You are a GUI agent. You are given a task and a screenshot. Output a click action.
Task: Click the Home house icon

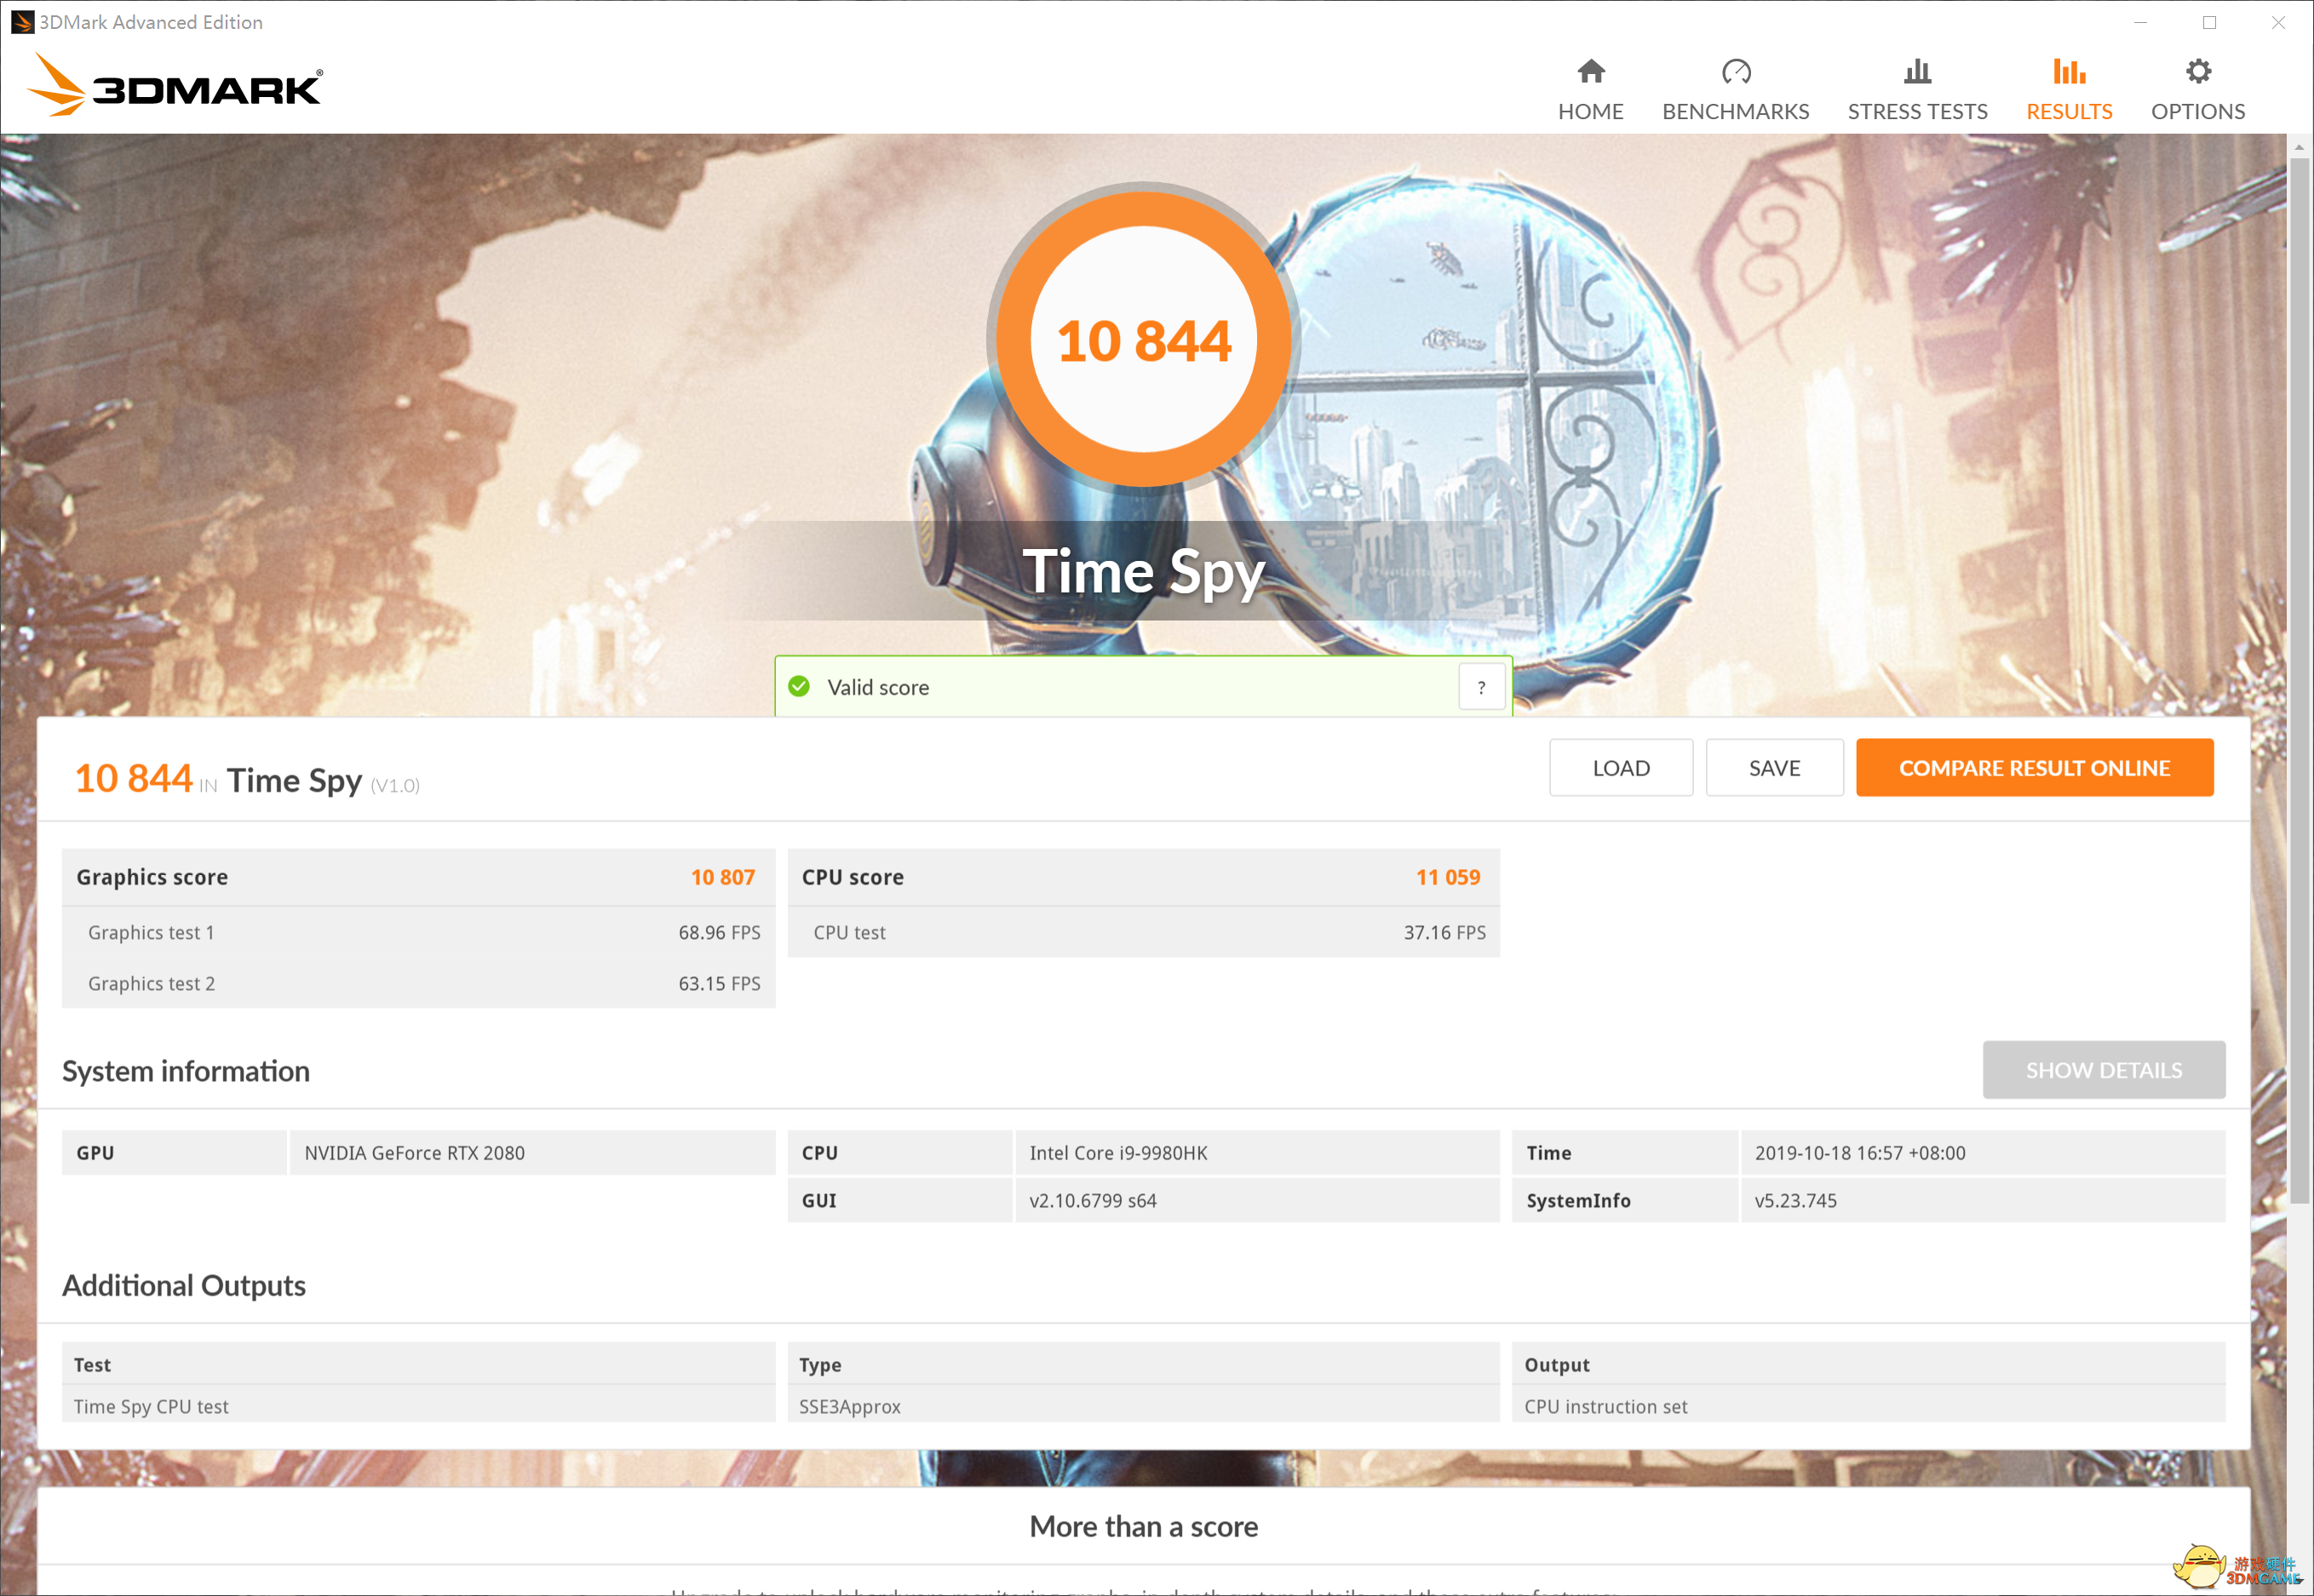[x=1591, y=71]
